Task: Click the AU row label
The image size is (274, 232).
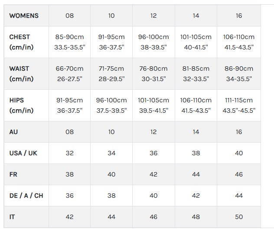Action: 14,132
